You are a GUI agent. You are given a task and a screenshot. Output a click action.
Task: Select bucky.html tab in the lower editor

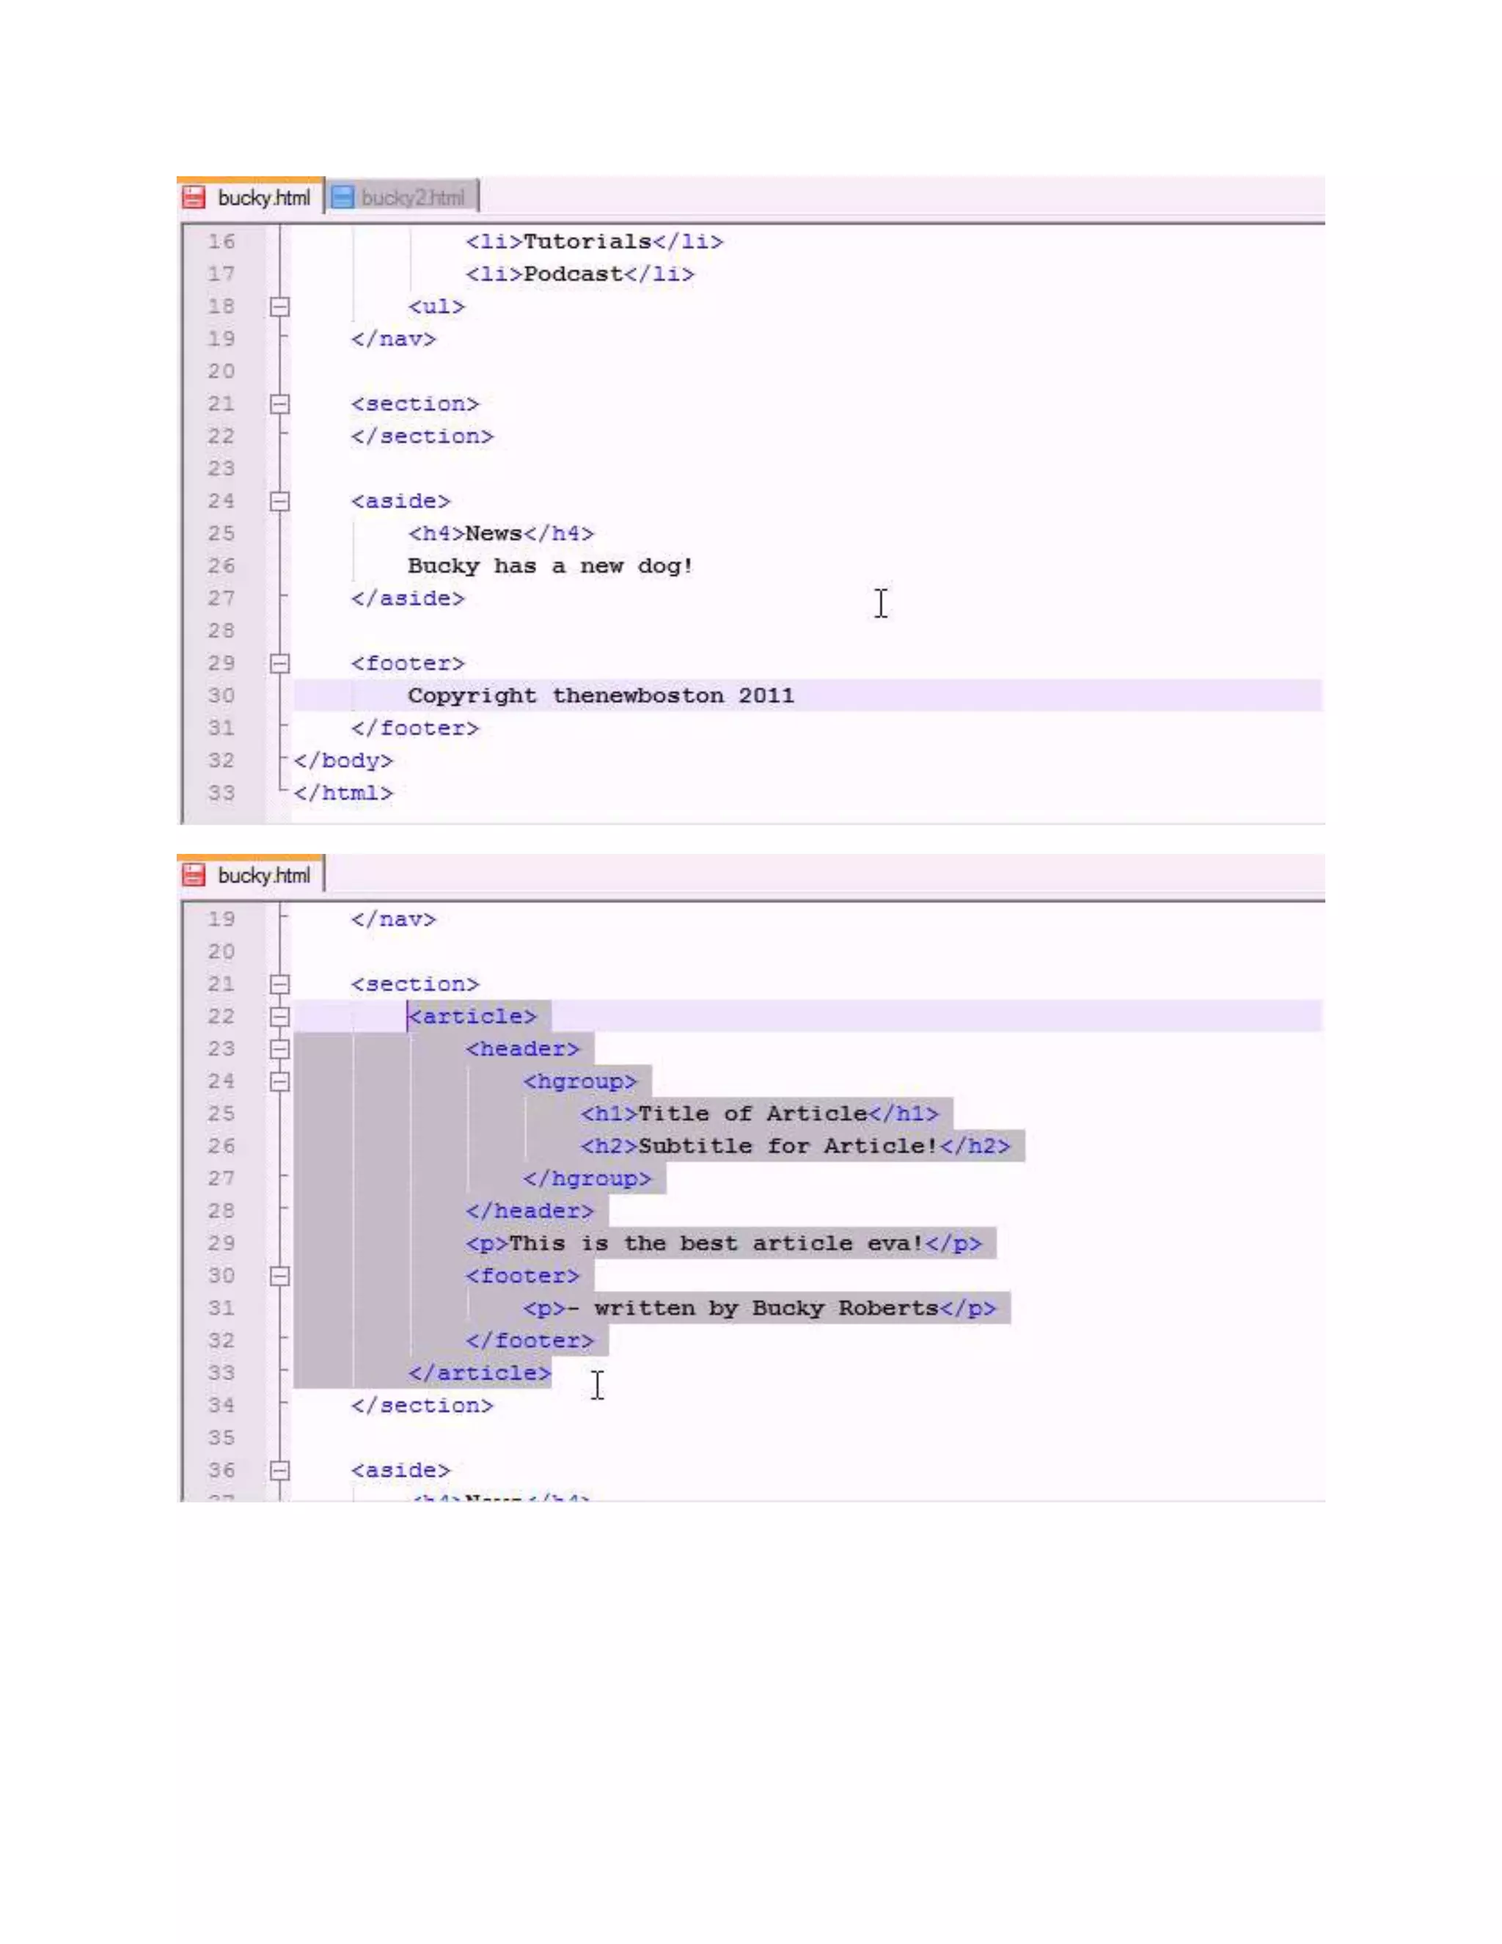point(251,875)
